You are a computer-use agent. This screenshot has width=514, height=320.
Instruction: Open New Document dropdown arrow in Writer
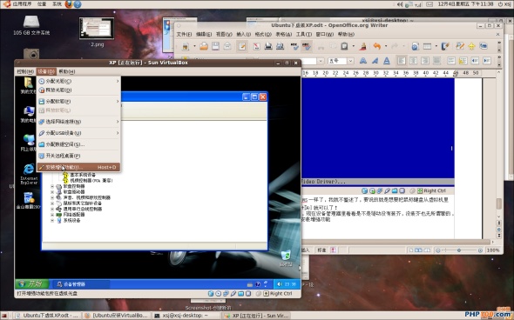click(x=194, y=46)
